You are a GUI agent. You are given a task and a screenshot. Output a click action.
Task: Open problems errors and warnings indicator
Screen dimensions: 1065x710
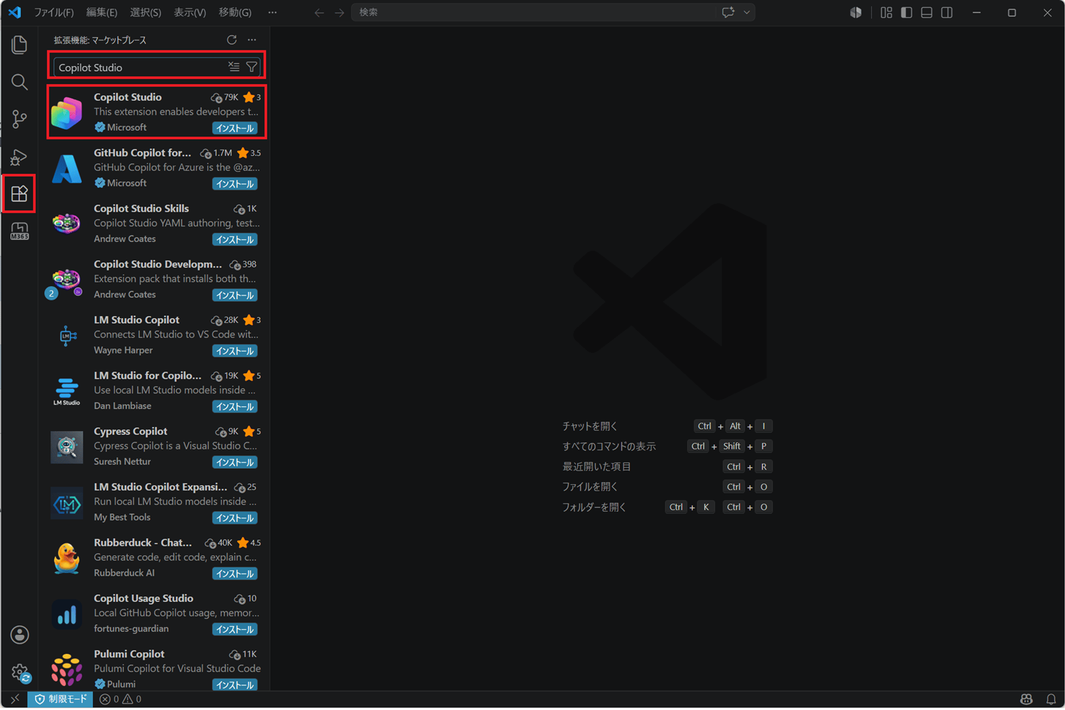121,699
